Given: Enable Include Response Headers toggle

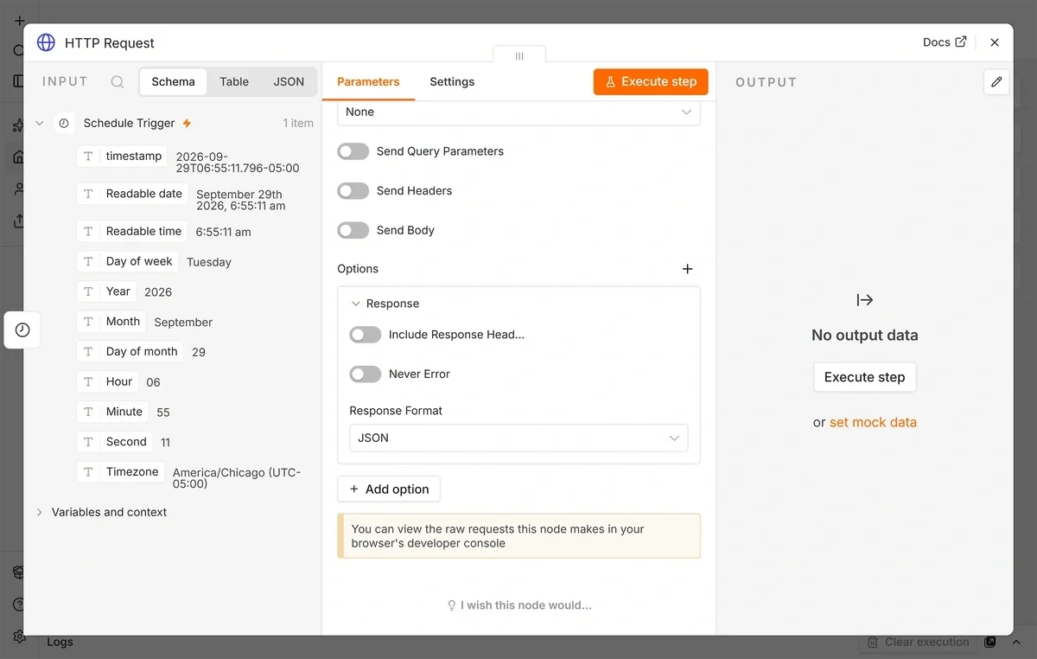Looking at the screenshot, I should [365, 335].
